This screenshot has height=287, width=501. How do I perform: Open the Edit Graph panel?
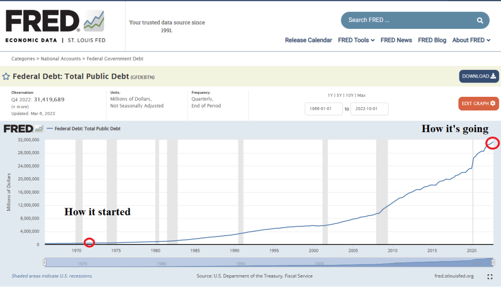[x=478, y=103]
